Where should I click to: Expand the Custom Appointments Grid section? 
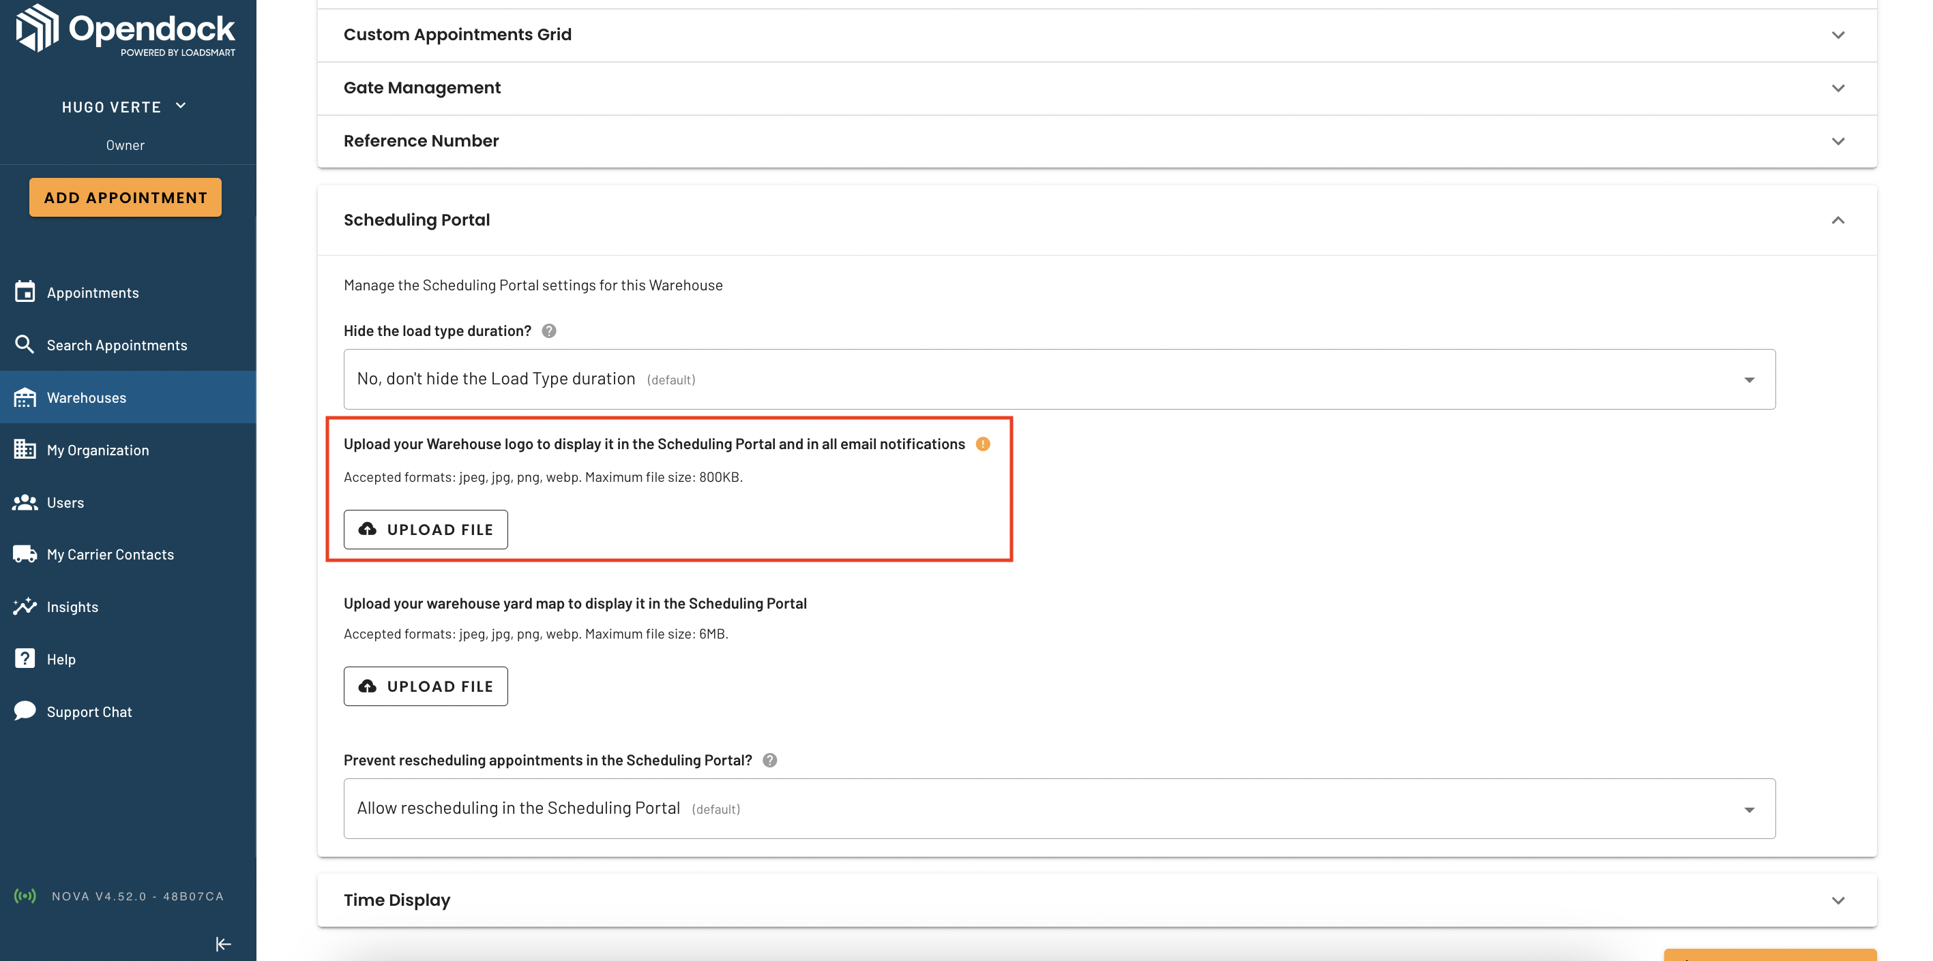click(x=1097, y=35)
